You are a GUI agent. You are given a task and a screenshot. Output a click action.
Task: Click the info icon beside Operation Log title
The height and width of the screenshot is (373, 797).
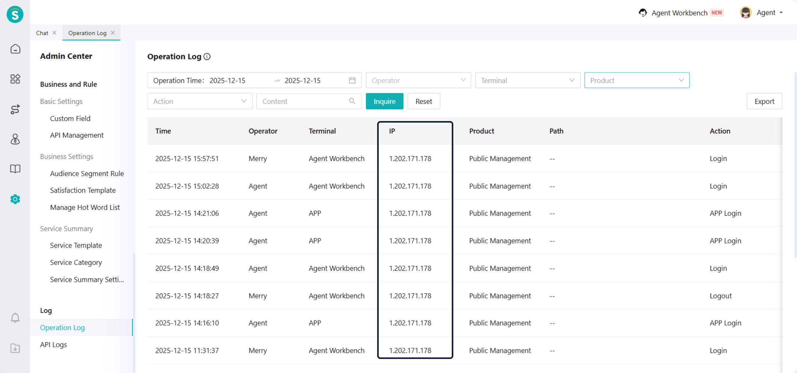point(207,57)
